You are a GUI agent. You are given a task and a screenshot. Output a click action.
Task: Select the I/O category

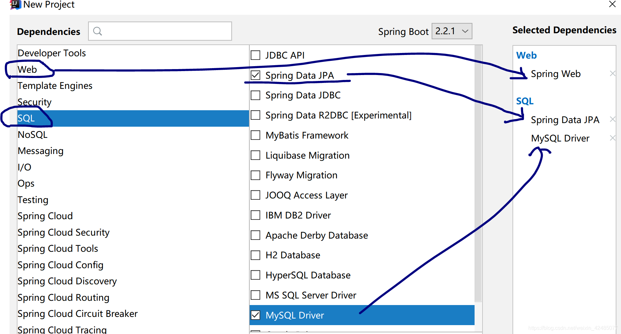pyautogui.click(x=133, y=167)
